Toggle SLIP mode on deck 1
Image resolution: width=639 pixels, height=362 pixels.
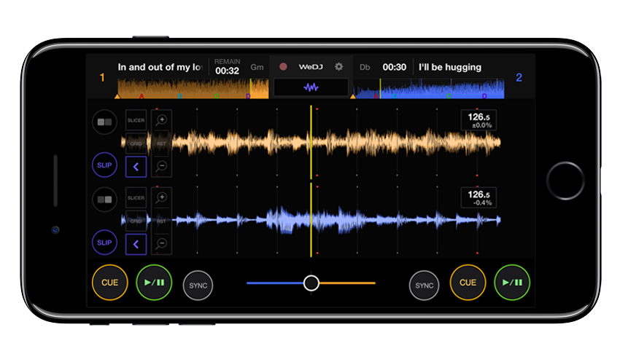coord(105,165)
